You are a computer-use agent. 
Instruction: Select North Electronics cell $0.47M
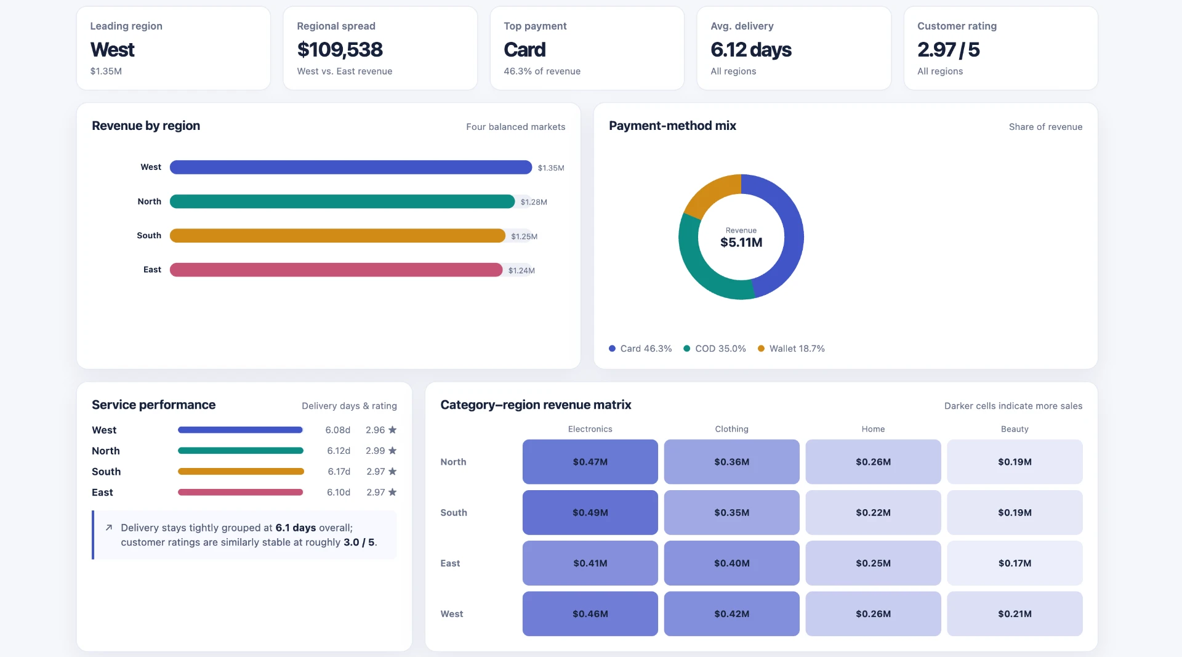(590, 462)
